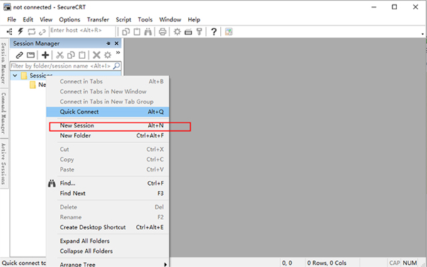The image size is (427, 267).
Task: Open the Command Manager side tab
Action: pos(4,112)
